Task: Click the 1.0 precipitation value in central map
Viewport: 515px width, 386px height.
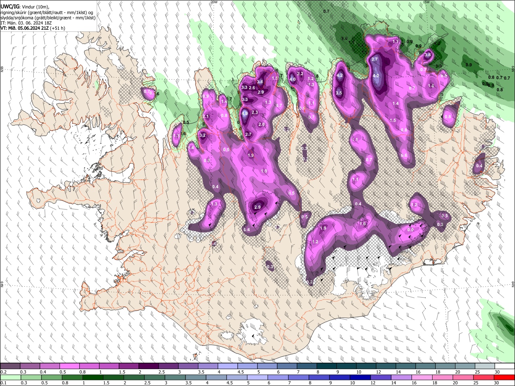Action: pyautogui.click(x=264, y=171)
